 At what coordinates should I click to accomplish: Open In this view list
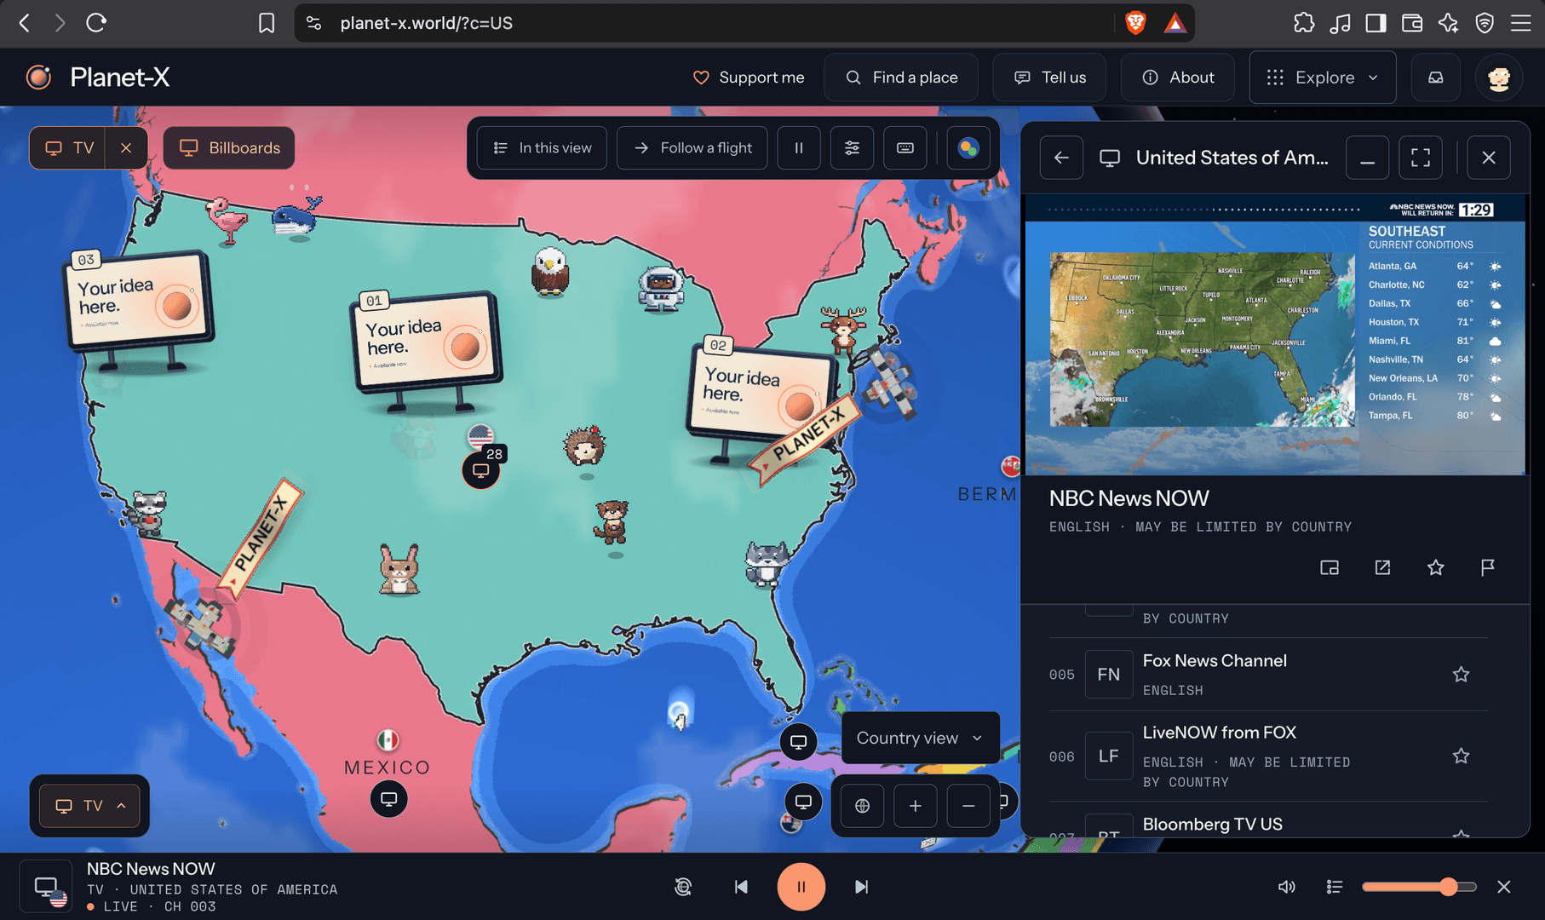point(543,148)
